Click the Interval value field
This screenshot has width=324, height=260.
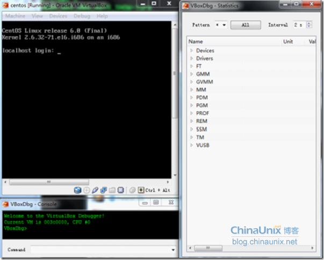[299, 25]
